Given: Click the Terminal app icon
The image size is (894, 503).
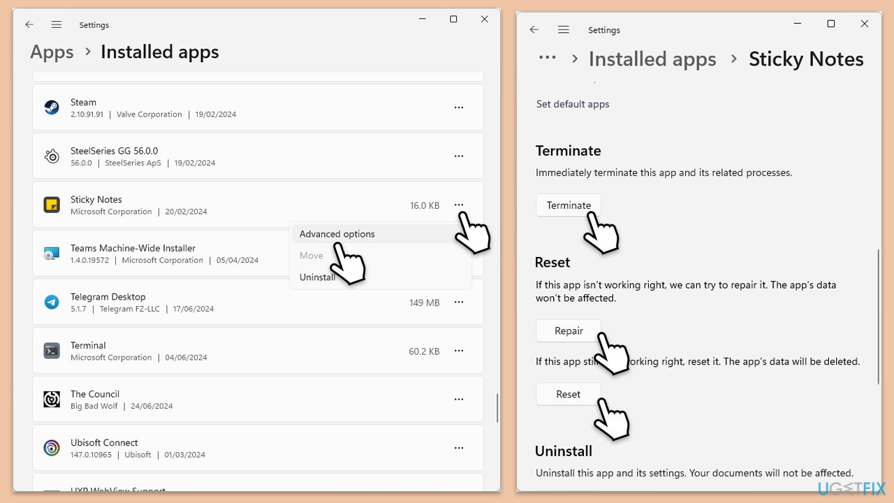Looking at the screenshot, I should (x=52, y=351).
